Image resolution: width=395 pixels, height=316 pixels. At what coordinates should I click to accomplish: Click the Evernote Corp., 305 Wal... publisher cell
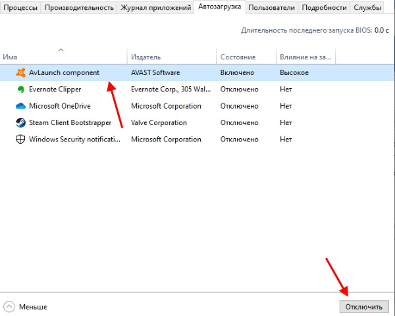(171, 90)
